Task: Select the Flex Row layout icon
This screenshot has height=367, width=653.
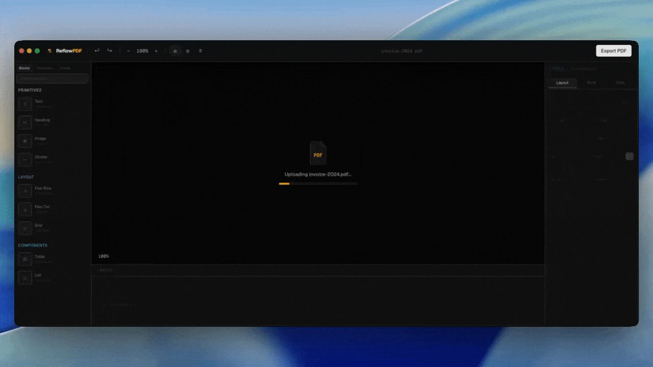Action: click(25, 191)
